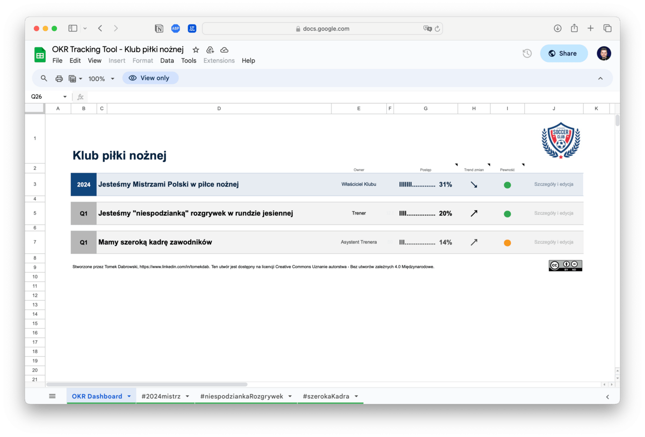Image resolution: width=645 pixels, height=437 pixels.
Task: Print the spreadsheet with printer icon
Action: 59,78
